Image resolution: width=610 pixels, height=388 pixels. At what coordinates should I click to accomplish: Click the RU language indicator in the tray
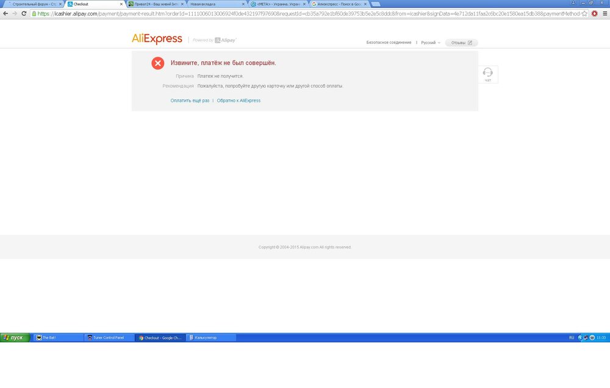(572, 337)
